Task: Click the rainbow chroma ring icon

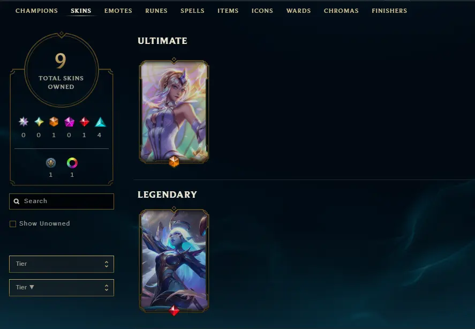Action: (72, 163)
